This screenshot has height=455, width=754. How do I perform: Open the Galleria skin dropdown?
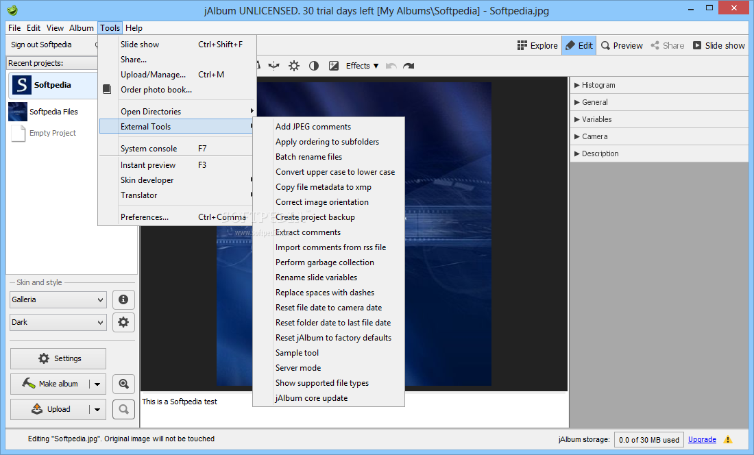coord(58,299)
